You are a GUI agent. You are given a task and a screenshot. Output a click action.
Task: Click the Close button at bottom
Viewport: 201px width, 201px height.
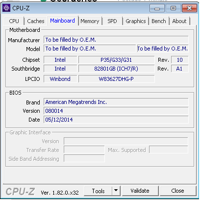click(x=178, y=191)
